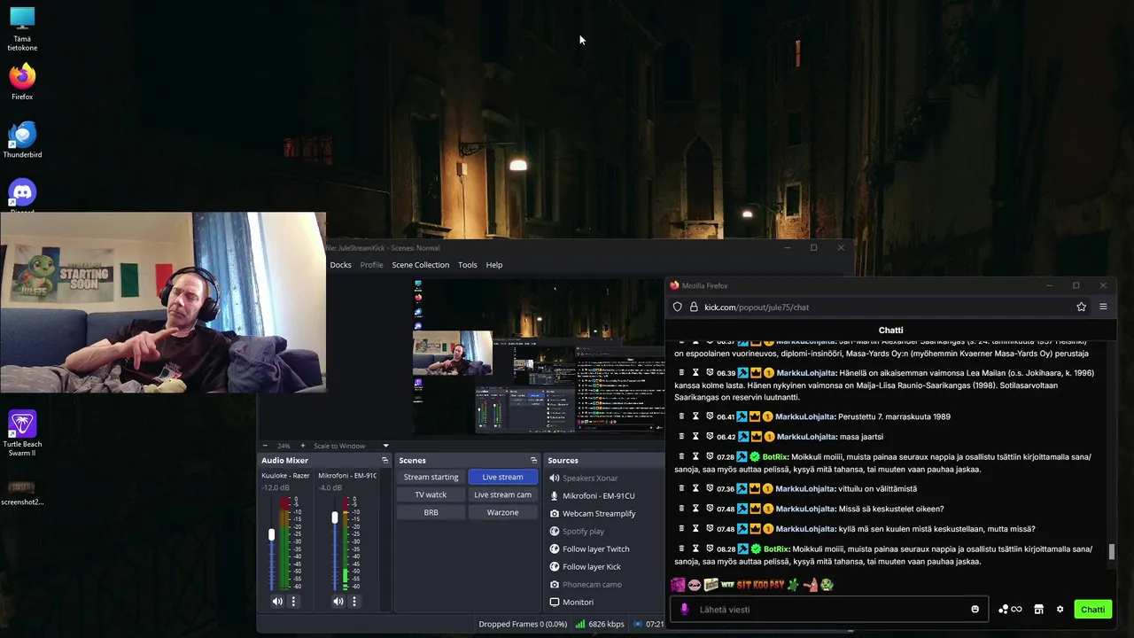This screenshot has height=638, width=1134.
Task: Click the 6826 kbps bitrate status text
Action: (606, 624)
